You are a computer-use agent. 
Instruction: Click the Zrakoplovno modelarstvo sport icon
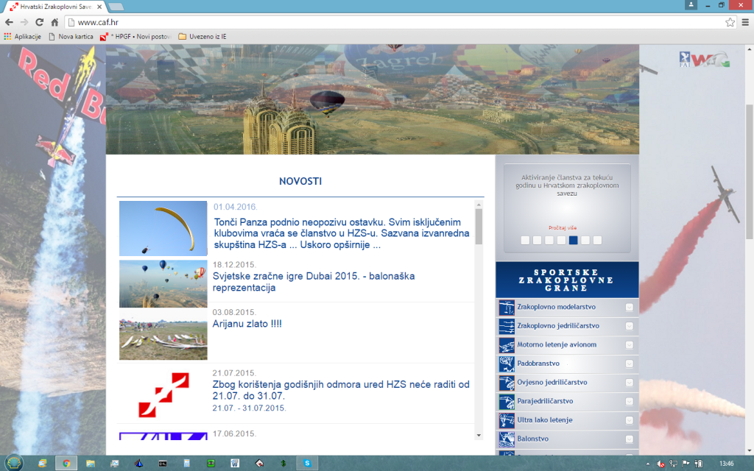[x=507, y=307]
